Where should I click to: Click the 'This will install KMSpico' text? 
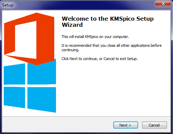95,37
